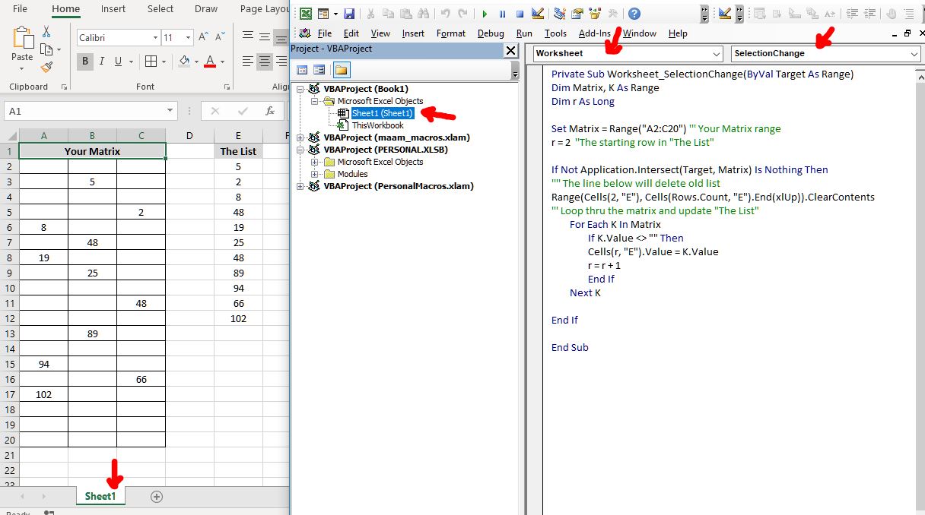The width and height of the screenshot is (925, 515).
Task: Click the Toolbox icon in VBA toolbar
Action: 612,14
